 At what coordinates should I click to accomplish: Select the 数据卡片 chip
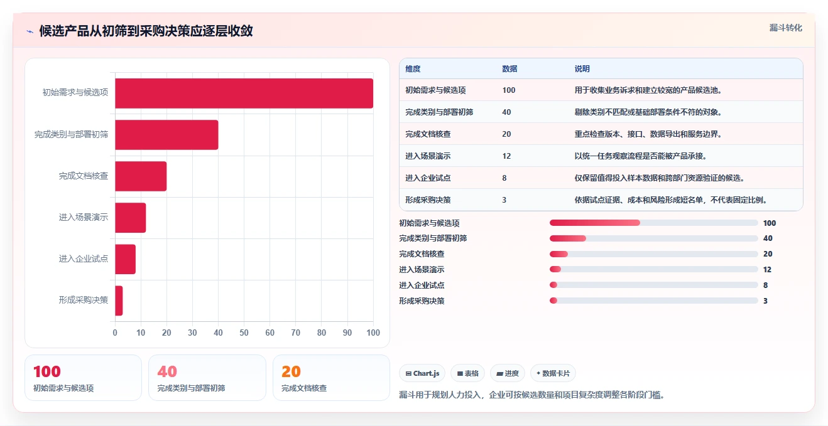coord(553,373)
